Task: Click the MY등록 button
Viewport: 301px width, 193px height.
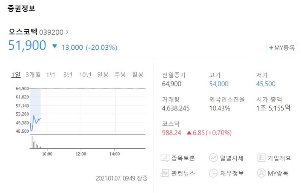Action: (x=282, y=47)
